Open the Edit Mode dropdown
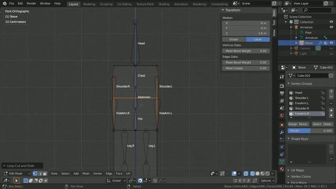Screen dimensions: 336x189 [17, 174]
